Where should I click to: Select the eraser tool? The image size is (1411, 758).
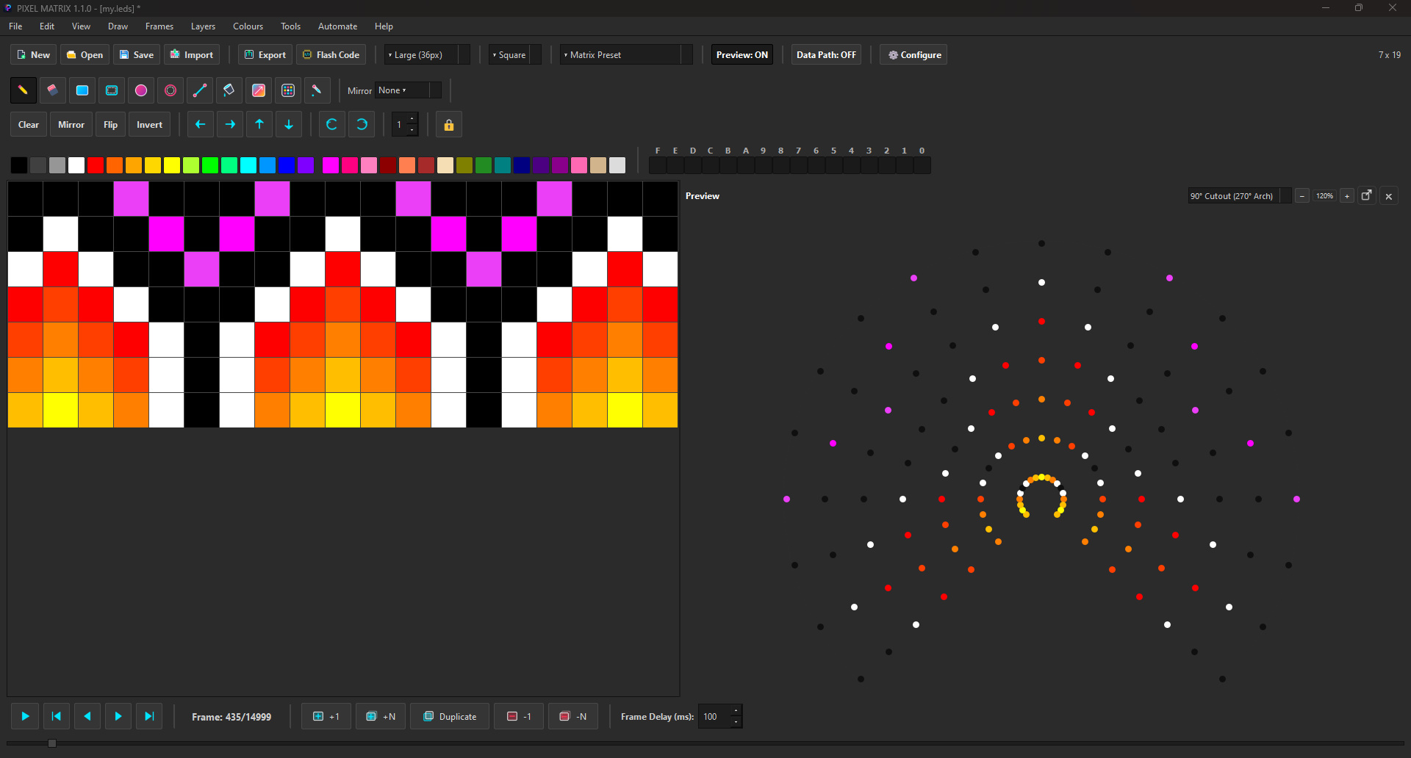[x=53, y=90]
